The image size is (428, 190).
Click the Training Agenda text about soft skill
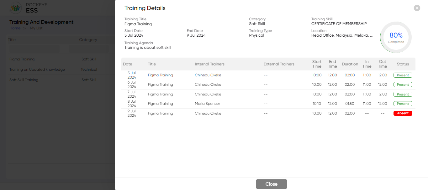[x=148, y=48]
